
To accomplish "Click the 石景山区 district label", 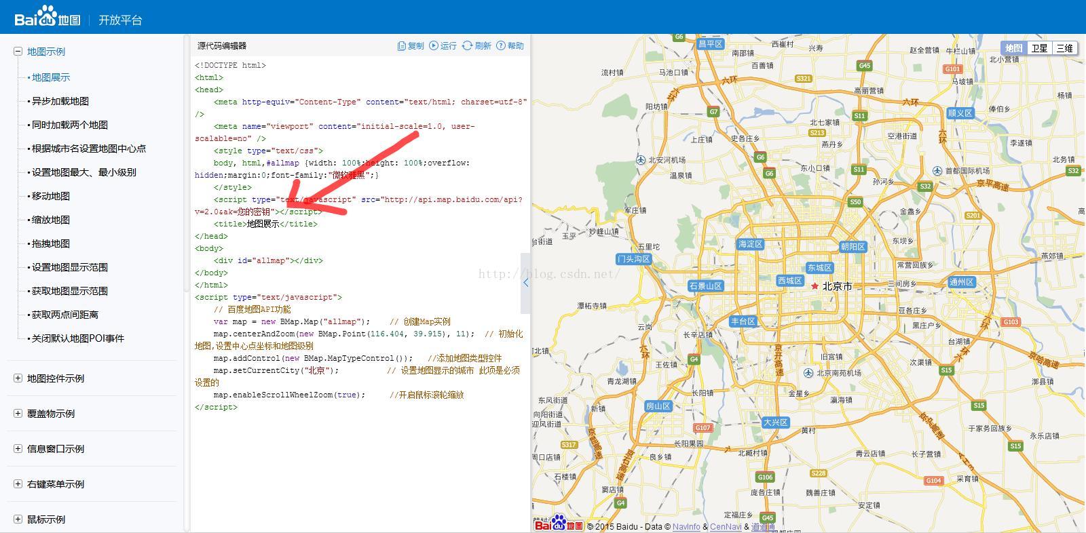I will point(706,286).
